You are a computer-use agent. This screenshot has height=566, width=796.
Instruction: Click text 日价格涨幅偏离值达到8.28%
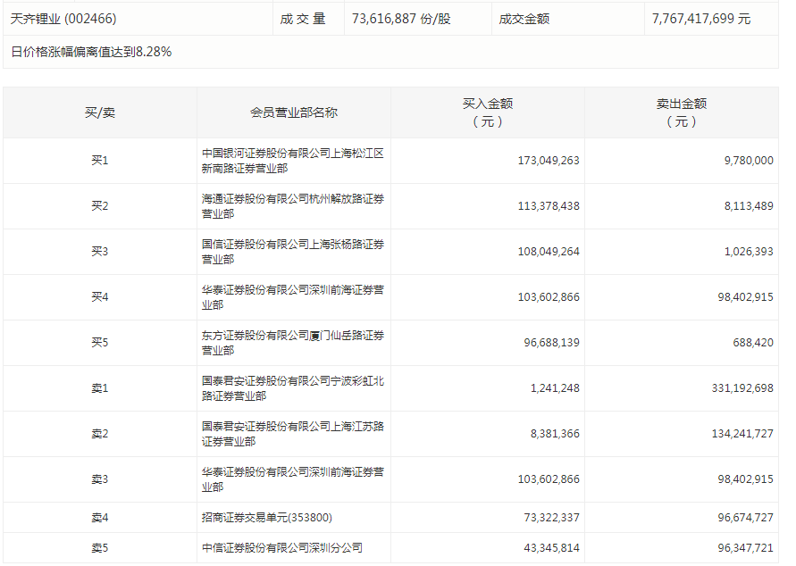[x=91, y=52]
